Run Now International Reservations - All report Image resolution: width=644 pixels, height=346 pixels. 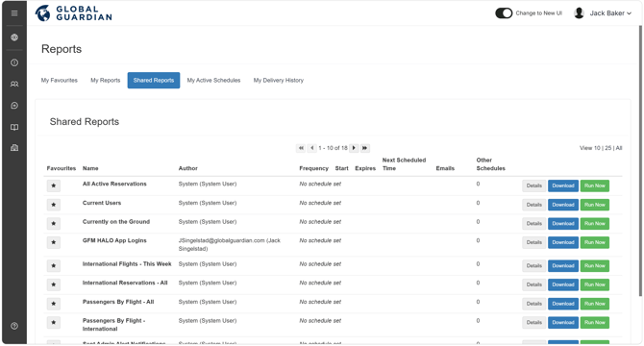tap(595, 284)
